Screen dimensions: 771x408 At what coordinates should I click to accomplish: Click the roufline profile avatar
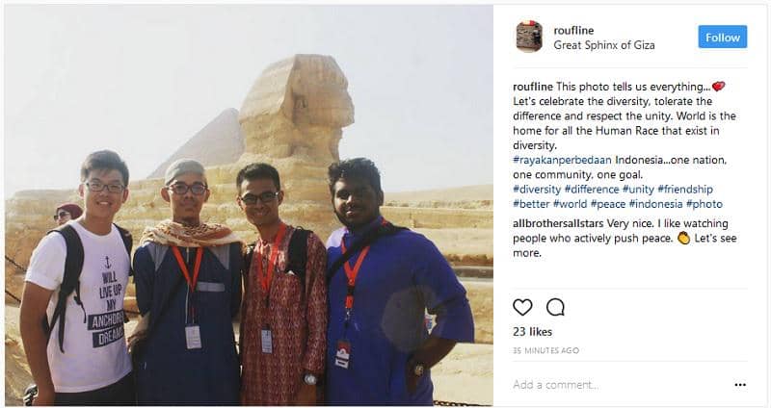529,37
